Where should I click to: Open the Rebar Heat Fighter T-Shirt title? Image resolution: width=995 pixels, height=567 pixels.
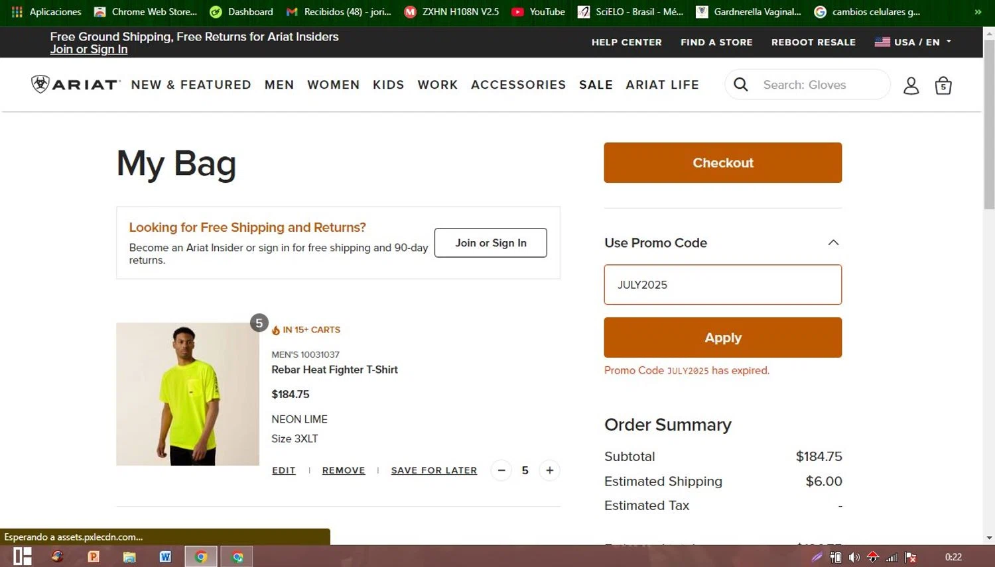click(334, 370)
